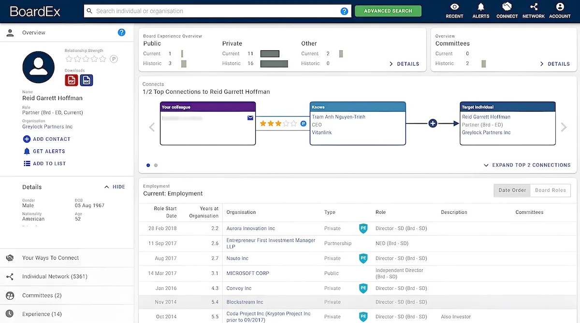Image resolution: width=580 pixels, height=323 pixels.
Task: Click Get Alerts
Action: [44, 151]
